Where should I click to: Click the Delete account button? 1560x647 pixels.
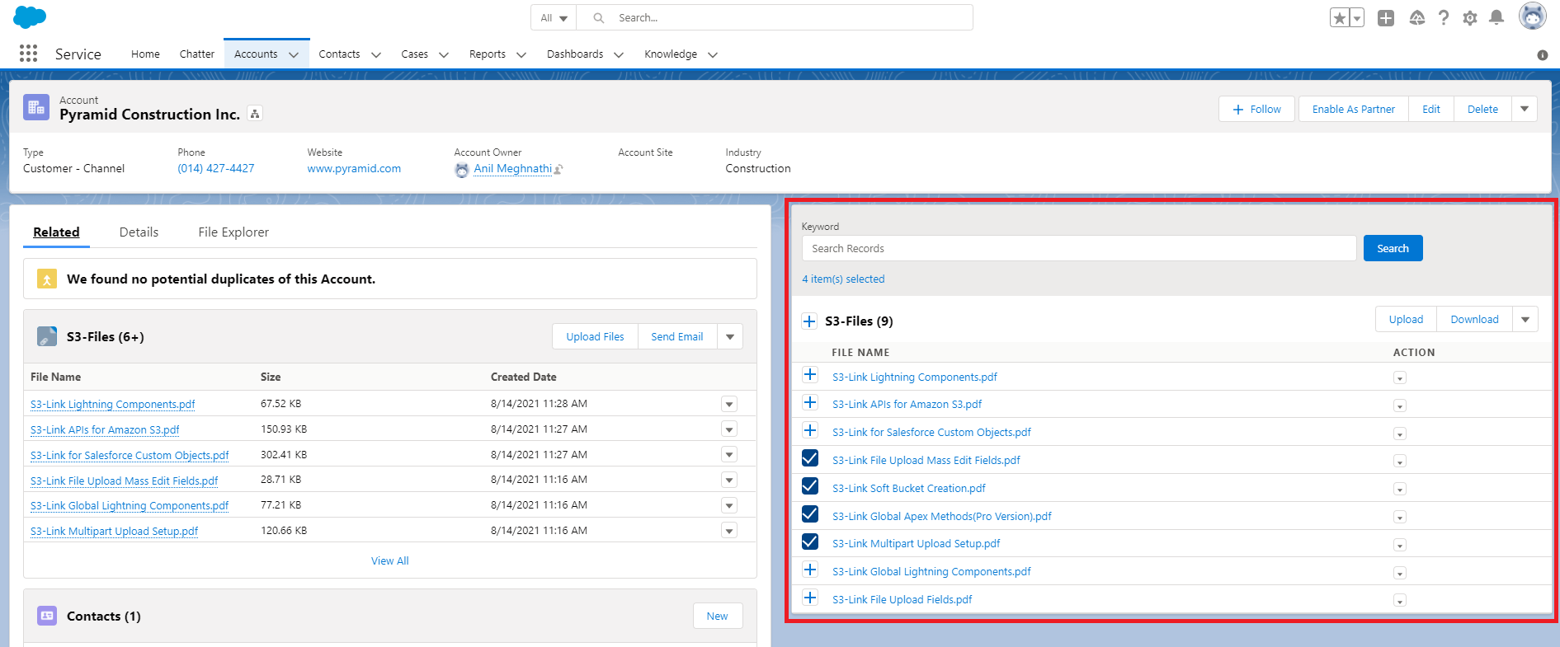(1482, 109)
